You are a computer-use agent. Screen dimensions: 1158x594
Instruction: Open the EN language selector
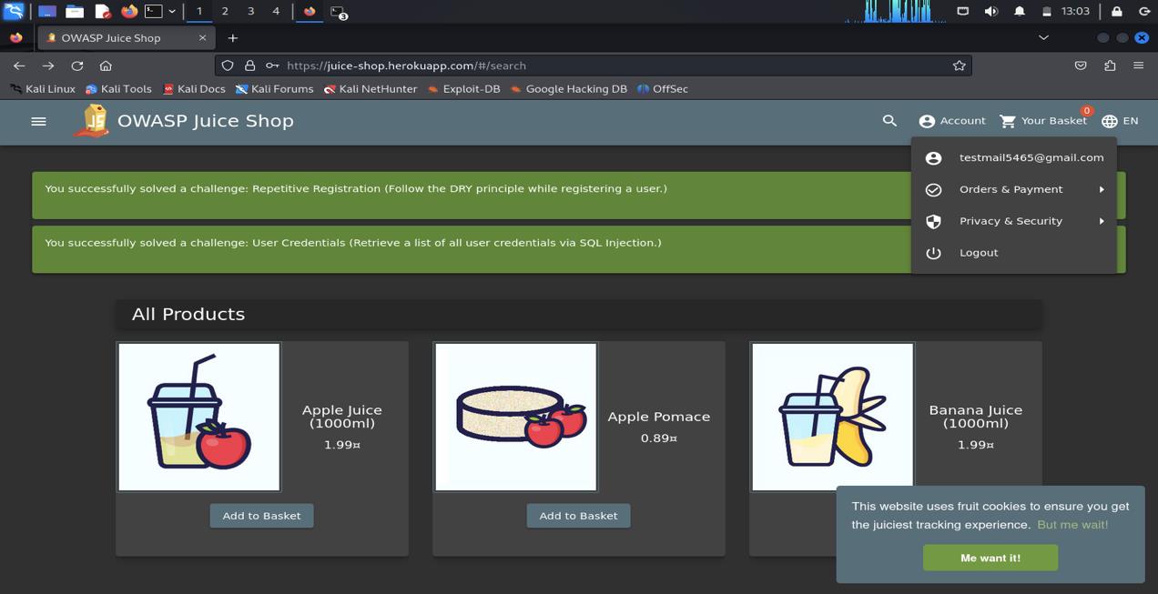1120,121
